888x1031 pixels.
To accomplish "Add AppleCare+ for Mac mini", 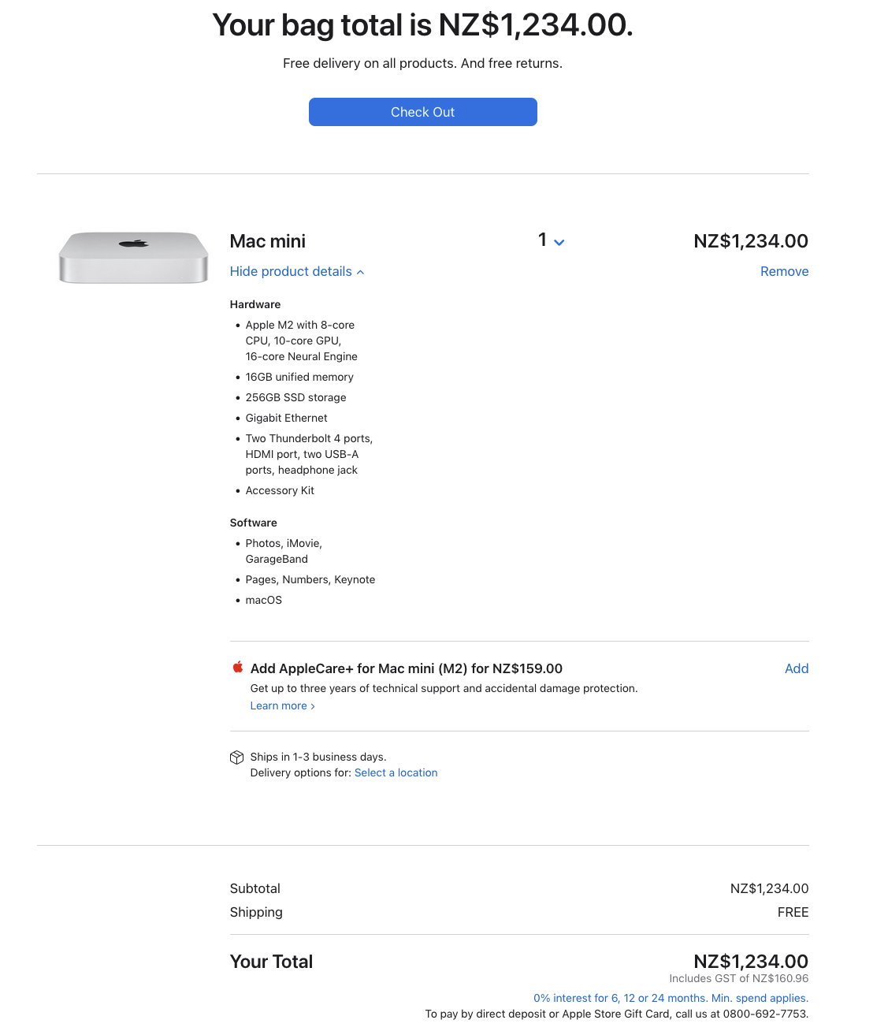I will pyautogui.click(x=796, y=668).
